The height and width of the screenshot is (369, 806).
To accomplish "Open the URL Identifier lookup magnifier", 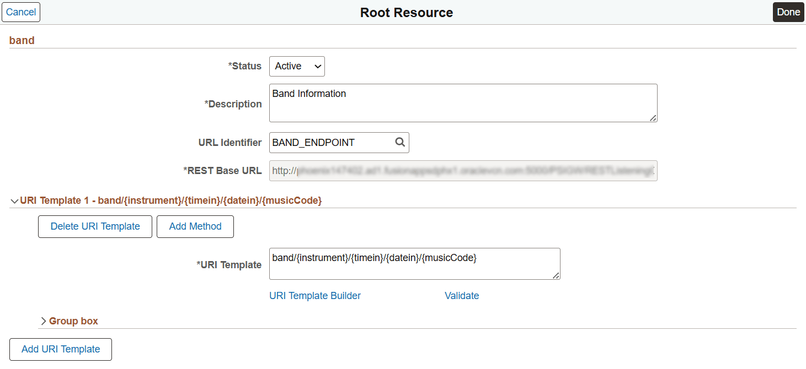I will (400, 143).
